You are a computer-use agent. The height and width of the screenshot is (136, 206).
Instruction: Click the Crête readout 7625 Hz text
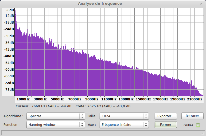[103, 106]
